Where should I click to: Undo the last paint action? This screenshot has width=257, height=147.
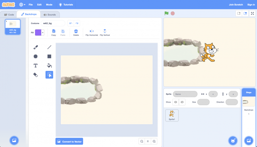pos(71,23)
